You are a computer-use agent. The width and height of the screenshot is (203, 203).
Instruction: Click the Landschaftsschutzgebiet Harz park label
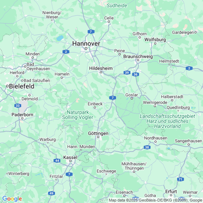click(167, 121)
